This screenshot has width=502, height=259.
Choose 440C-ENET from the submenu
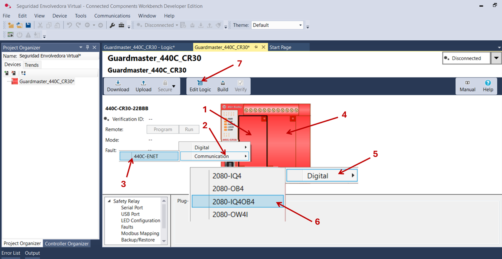tap(149, 156)
